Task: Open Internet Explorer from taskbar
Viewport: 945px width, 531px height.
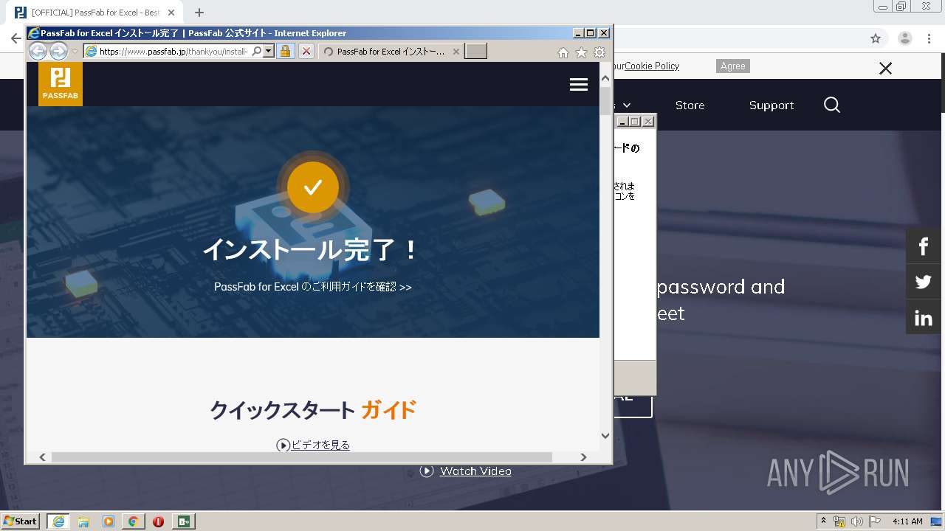Action: click(x=58, y=521)
